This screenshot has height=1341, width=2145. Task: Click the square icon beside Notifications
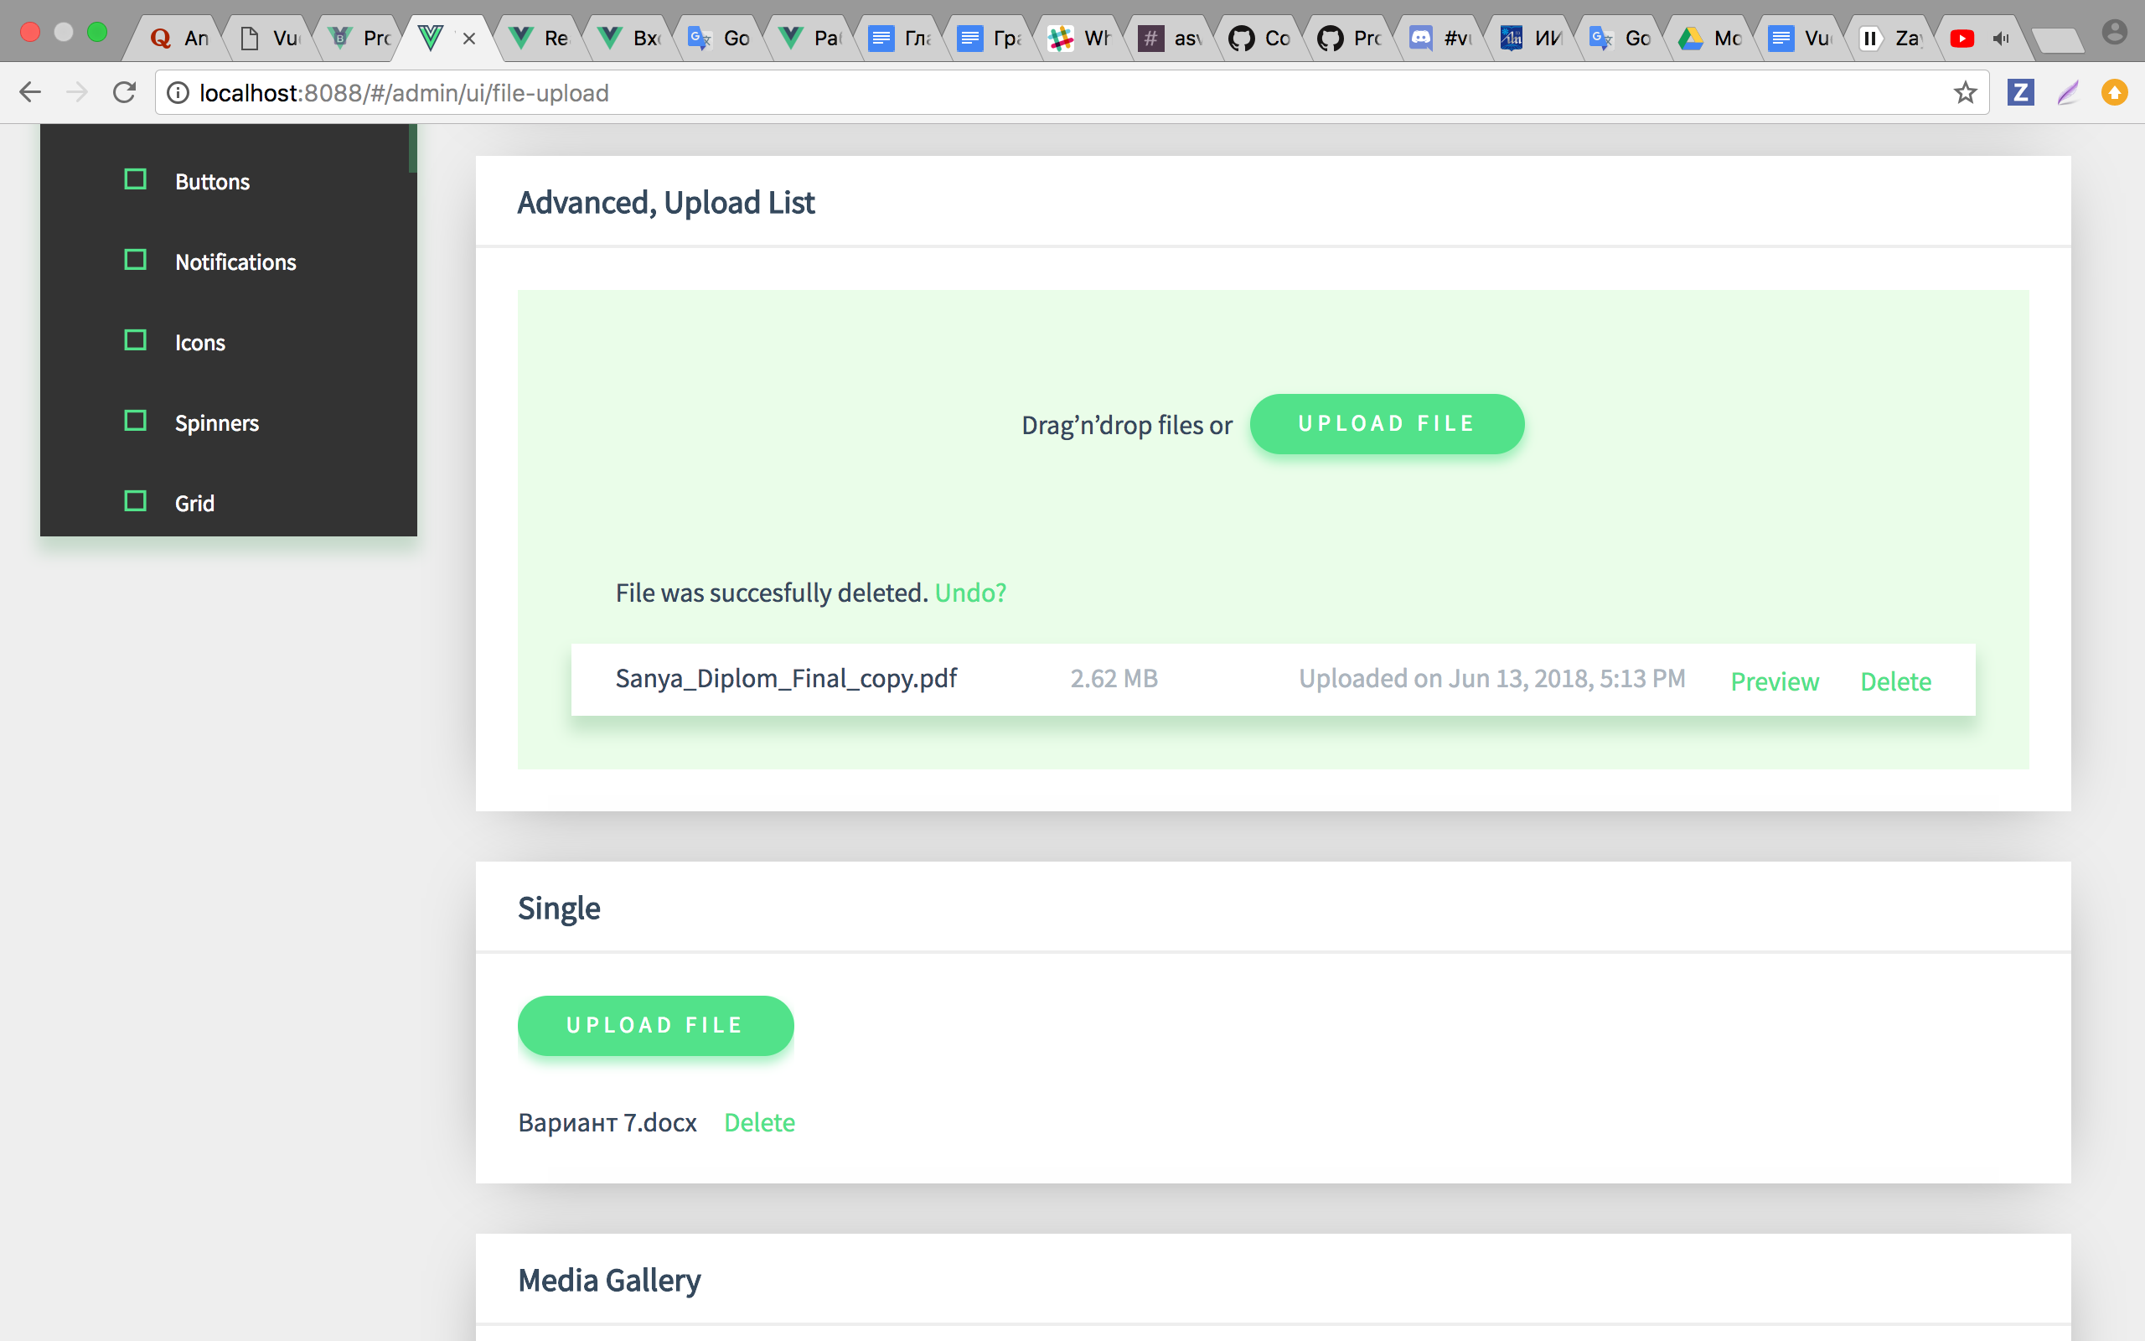[x=136, y=261]
